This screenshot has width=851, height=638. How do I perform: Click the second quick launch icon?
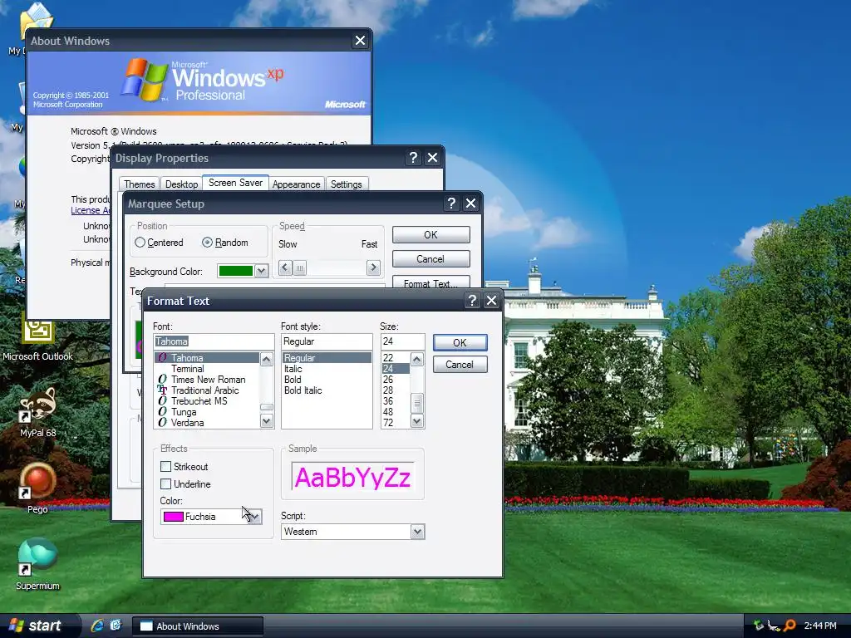coord(116,626)
